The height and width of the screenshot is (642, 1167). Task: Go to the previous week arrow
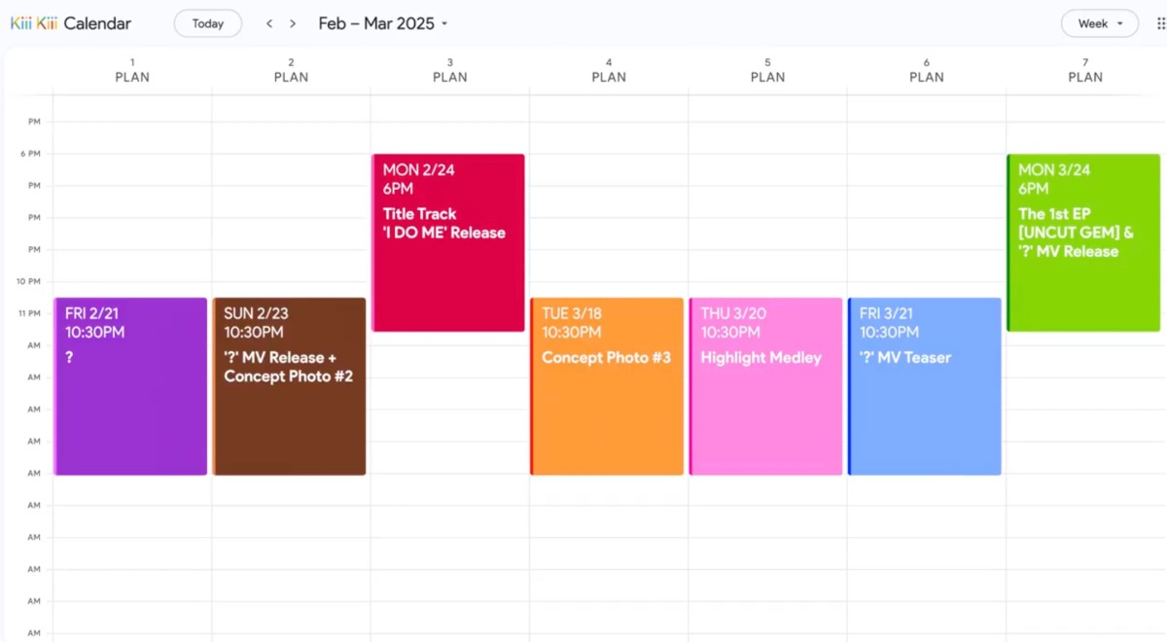click(269, 23)
